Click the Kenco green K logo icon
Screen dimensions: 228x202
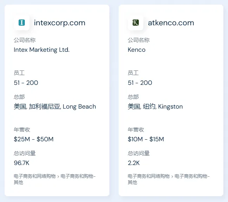point(136,23)
